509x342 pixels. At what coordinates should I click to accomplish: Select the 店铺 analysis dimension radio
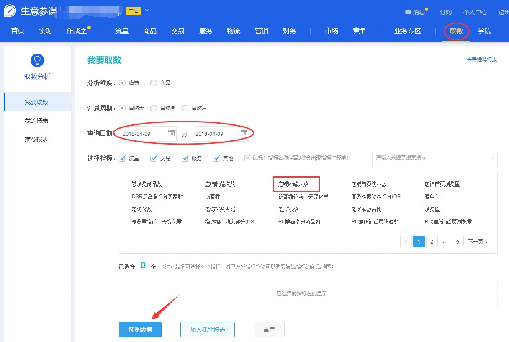pos(122,83)
